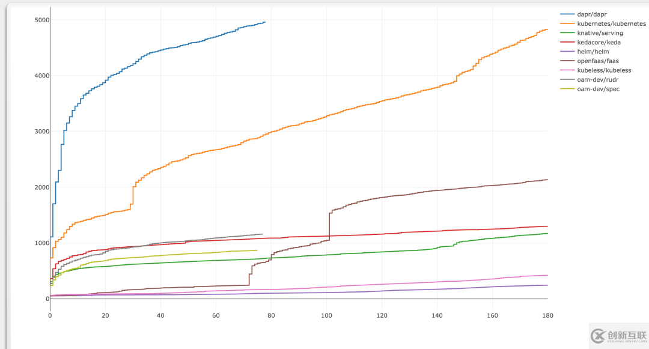Click the x-axis label 80
Image resolution: width=649 pixels, height=349 pixels.
(x=271, y=315)
